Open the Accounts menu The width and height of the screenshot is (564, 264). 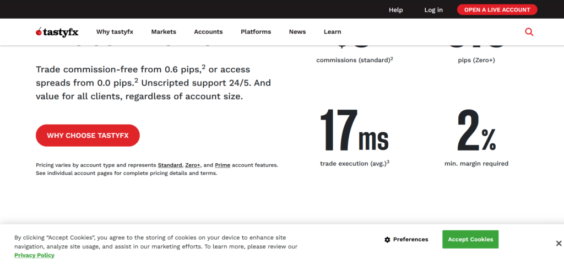208,32
